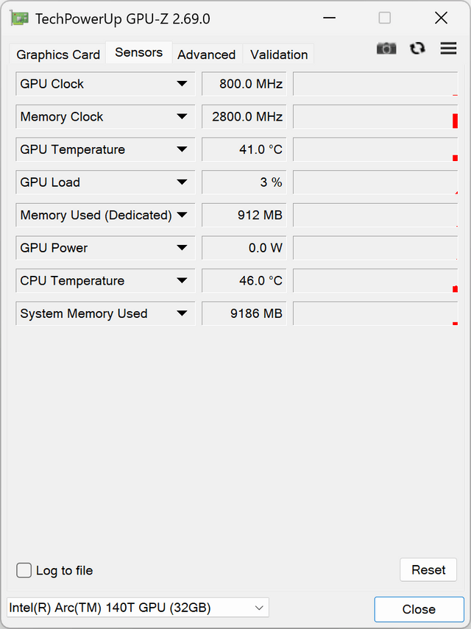
Task: Click the GPU-Z app icon in title bar
Action: pos(19,18)
